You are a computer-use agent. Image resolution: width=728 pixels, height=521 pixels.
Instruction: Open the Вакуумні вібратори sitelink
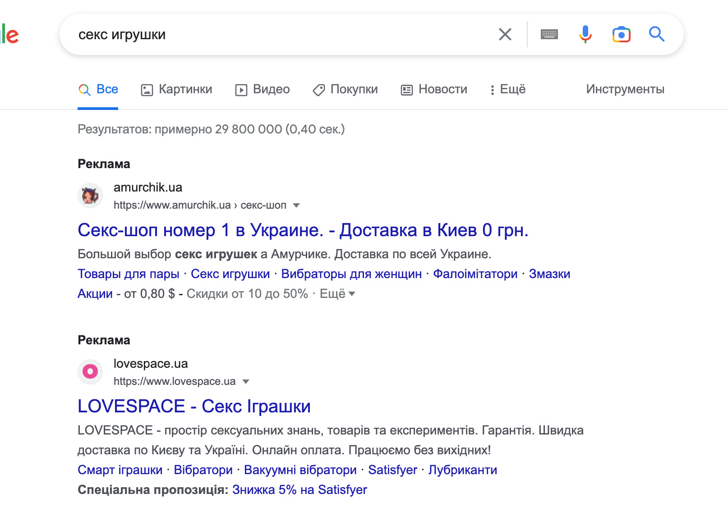300,470
